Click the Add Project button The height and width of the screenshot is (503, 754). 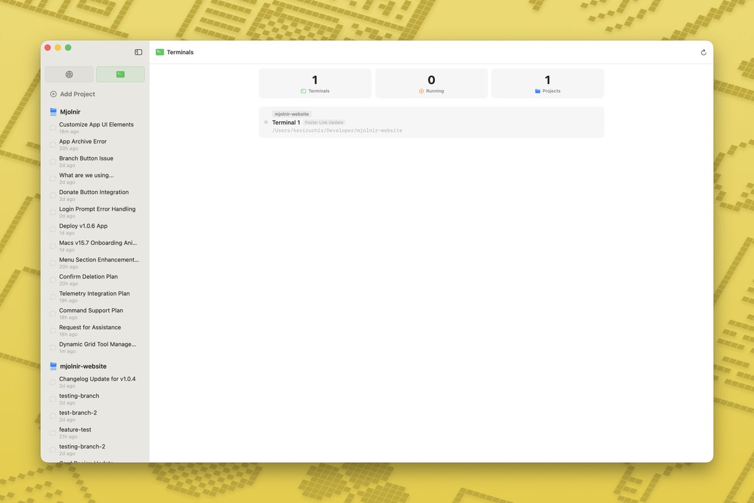tap(72, 94)
